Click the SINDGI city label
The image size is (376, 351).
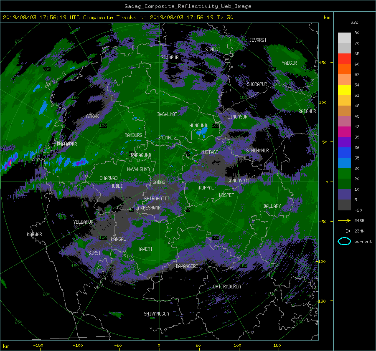point(213,50)
